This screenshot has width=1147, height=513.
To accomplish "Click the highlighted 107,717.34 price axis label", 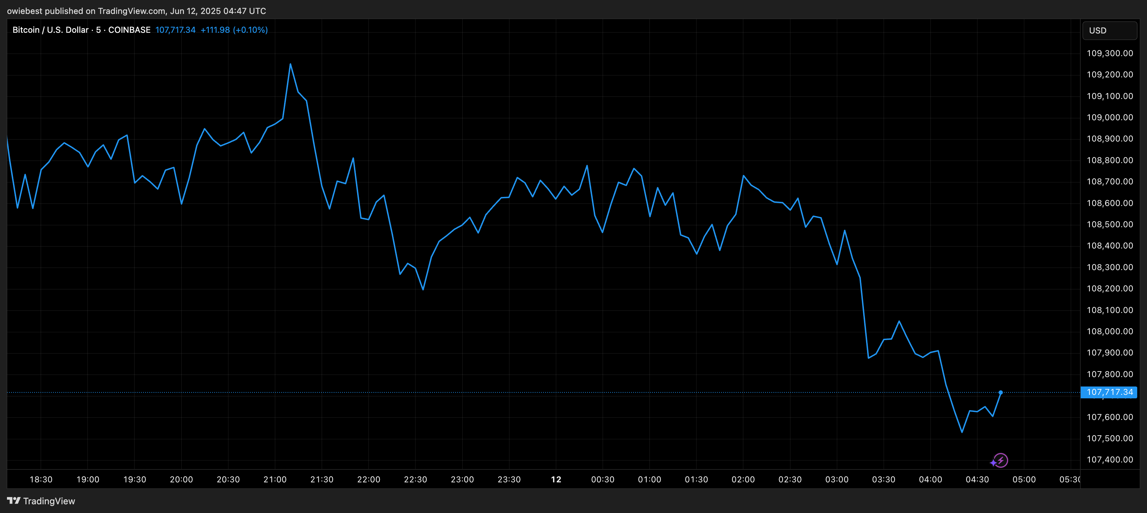I will (1109, 392).
